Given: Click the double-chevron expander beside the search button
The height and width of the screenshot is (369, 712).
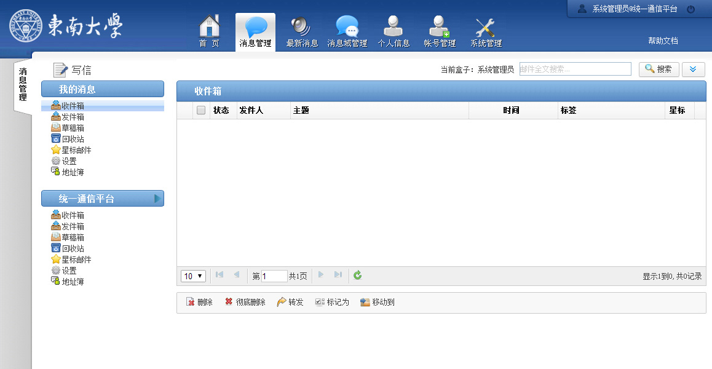Looking at the screenshot, I should click(693, 69).
